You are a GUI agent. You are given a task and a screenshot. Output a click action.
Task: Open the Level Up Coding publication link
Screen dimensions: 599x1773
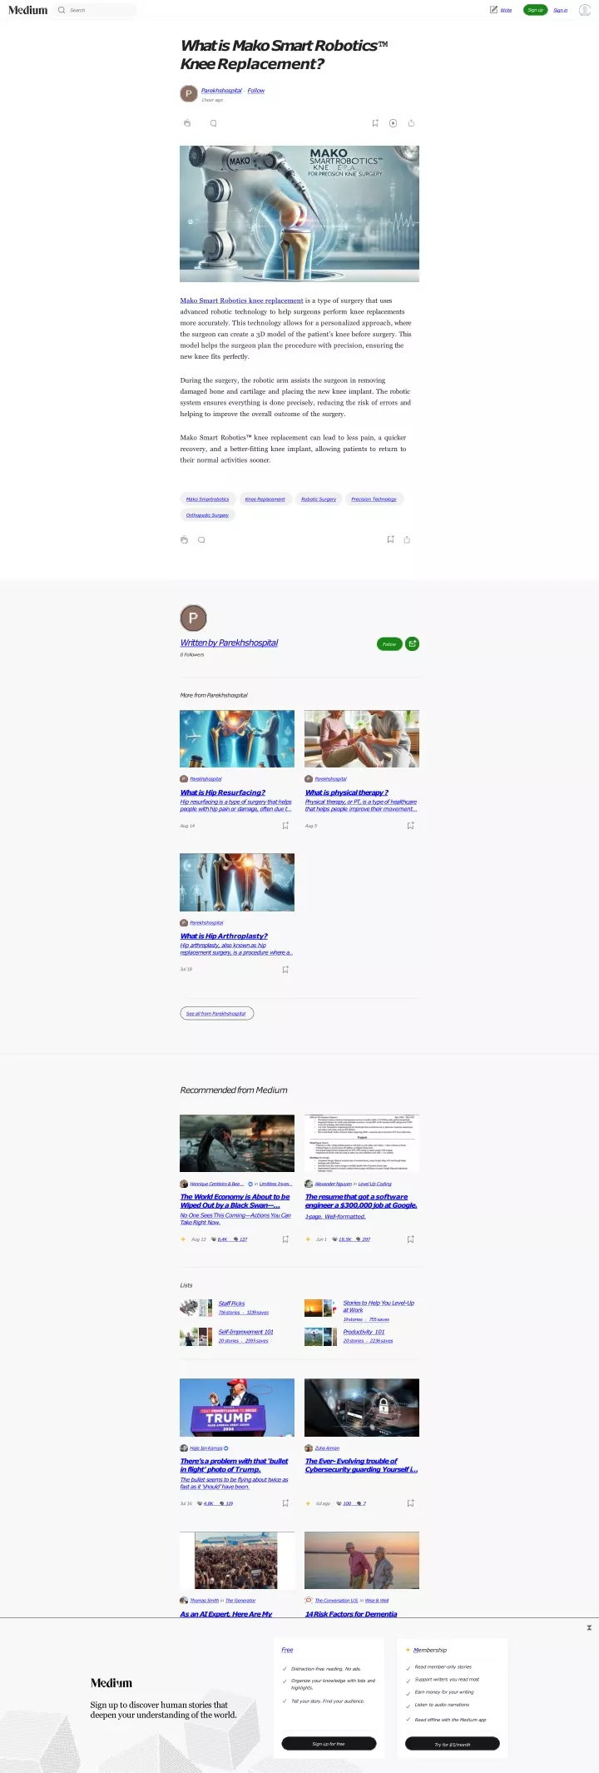point(374,1184)
